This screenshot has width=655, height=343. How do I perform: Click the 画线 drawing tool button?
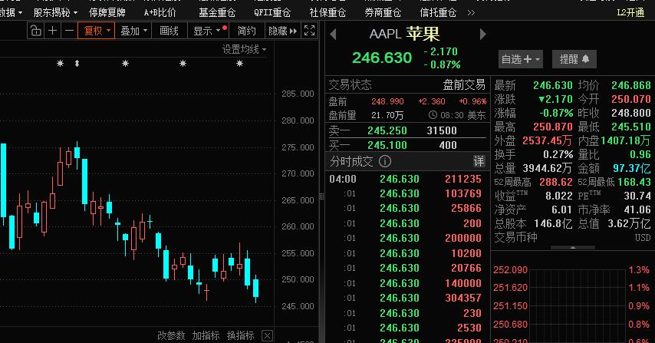[x=169, y=31]
